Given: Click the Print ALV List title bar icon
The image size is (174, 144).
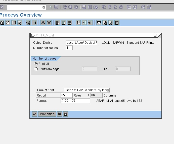Looking at the screenshot, I should click(33, 35).
